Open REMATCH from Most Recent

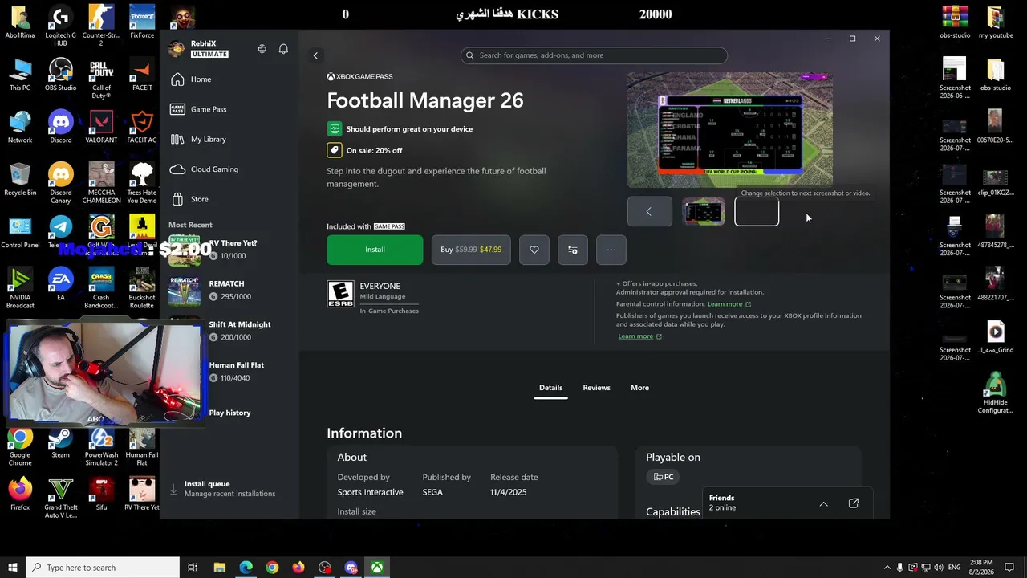[229, 290]
